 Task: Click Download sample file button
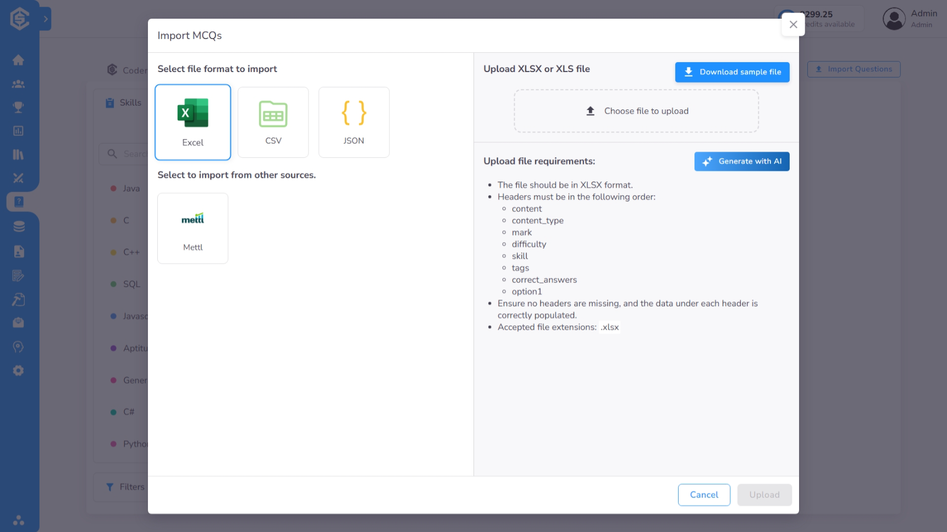pos(732,72)
